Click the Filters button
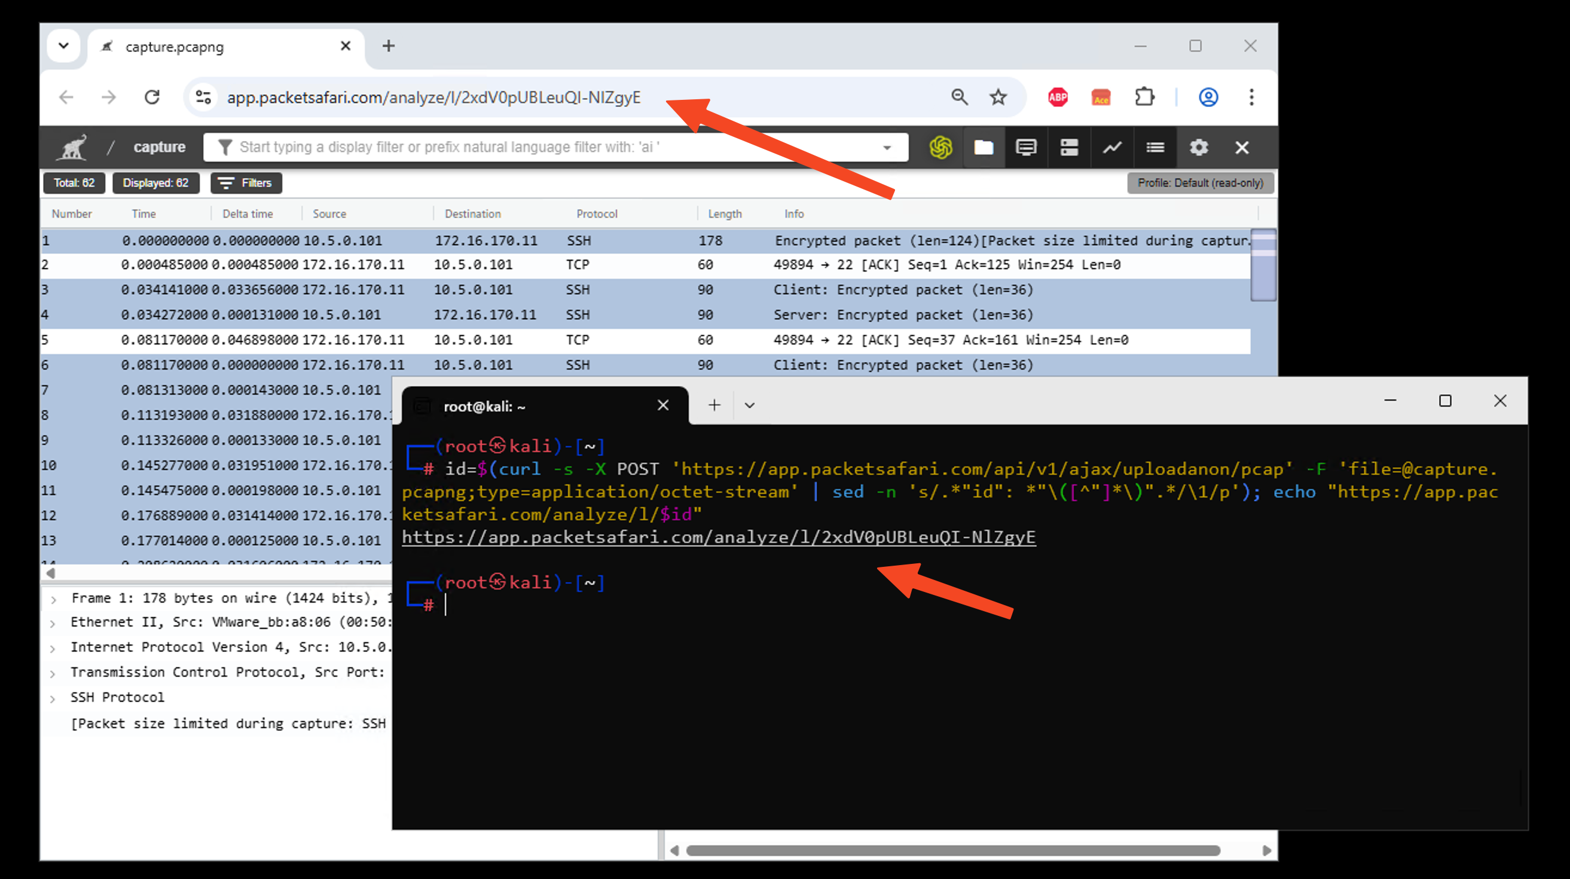The width and height of the screenshot is (1570, 879). point(246,183)
